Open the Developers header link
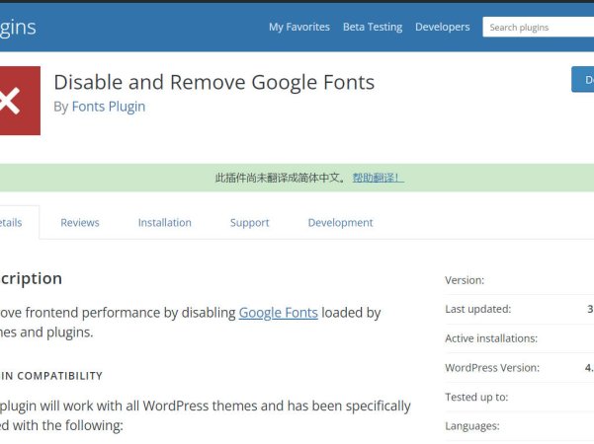The width and height of the screenshot is (594, 444). tap(442, 27)
